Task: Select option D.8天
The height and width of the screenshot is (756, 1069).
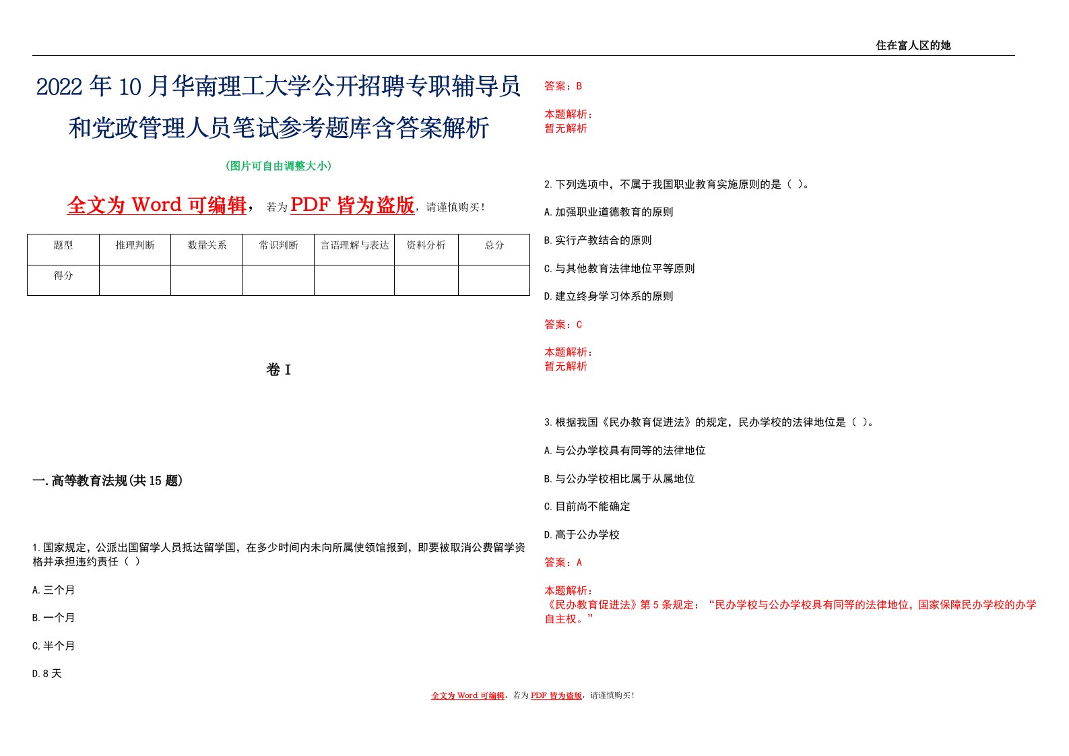Action: pos(47,674)
